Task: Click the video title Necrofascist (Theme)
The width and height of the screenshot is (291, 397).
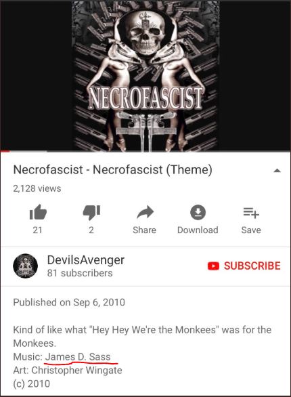Action: 112,169
